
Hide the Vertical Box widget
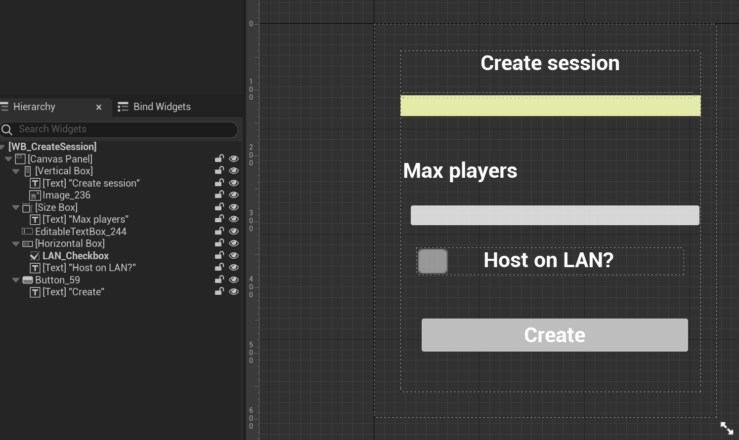pyautogui.click(x=234, y=171)
